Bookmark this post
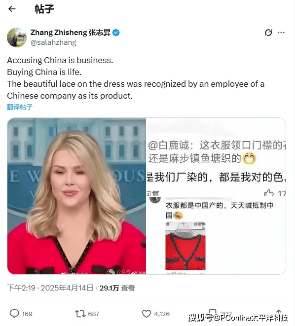This screenshot has width=295, height=326. pos(212,313)
